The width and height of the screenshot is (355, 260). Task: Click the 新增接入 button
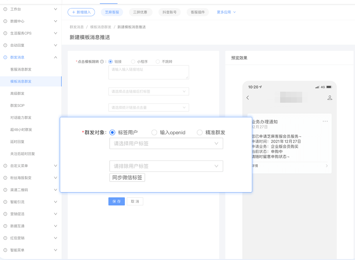[x=81, y=12]
